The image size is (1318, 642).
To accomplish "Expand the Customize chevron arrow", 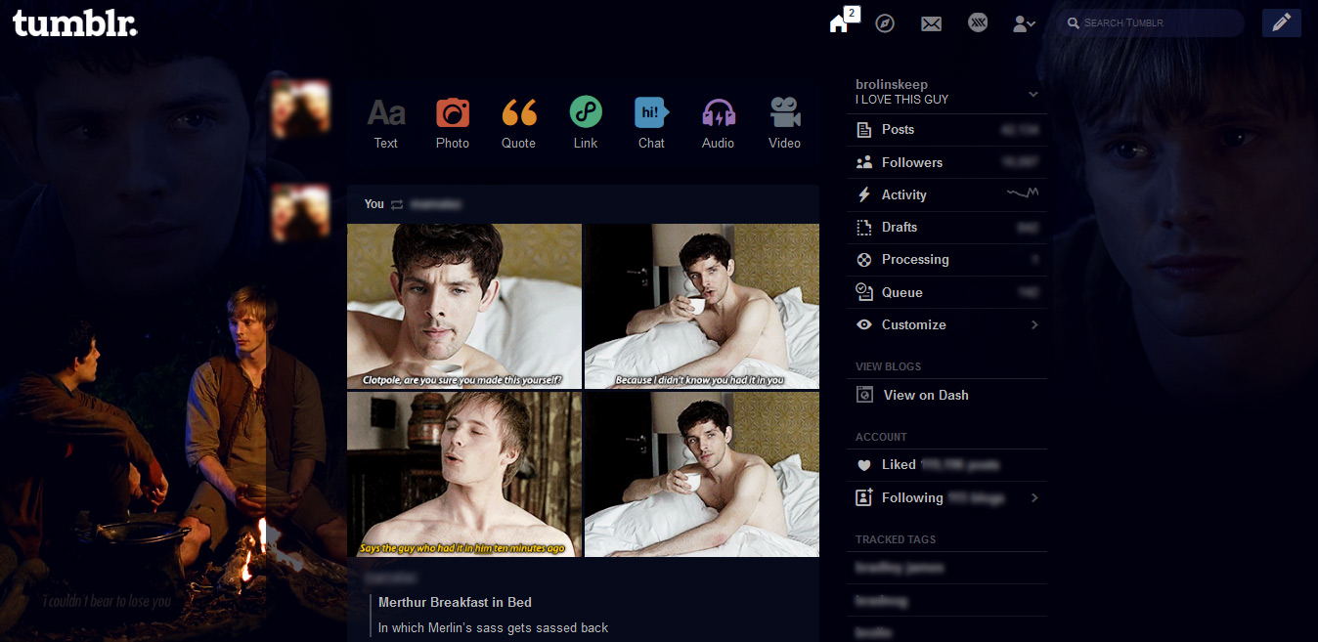I will (x=1034, y=324).
